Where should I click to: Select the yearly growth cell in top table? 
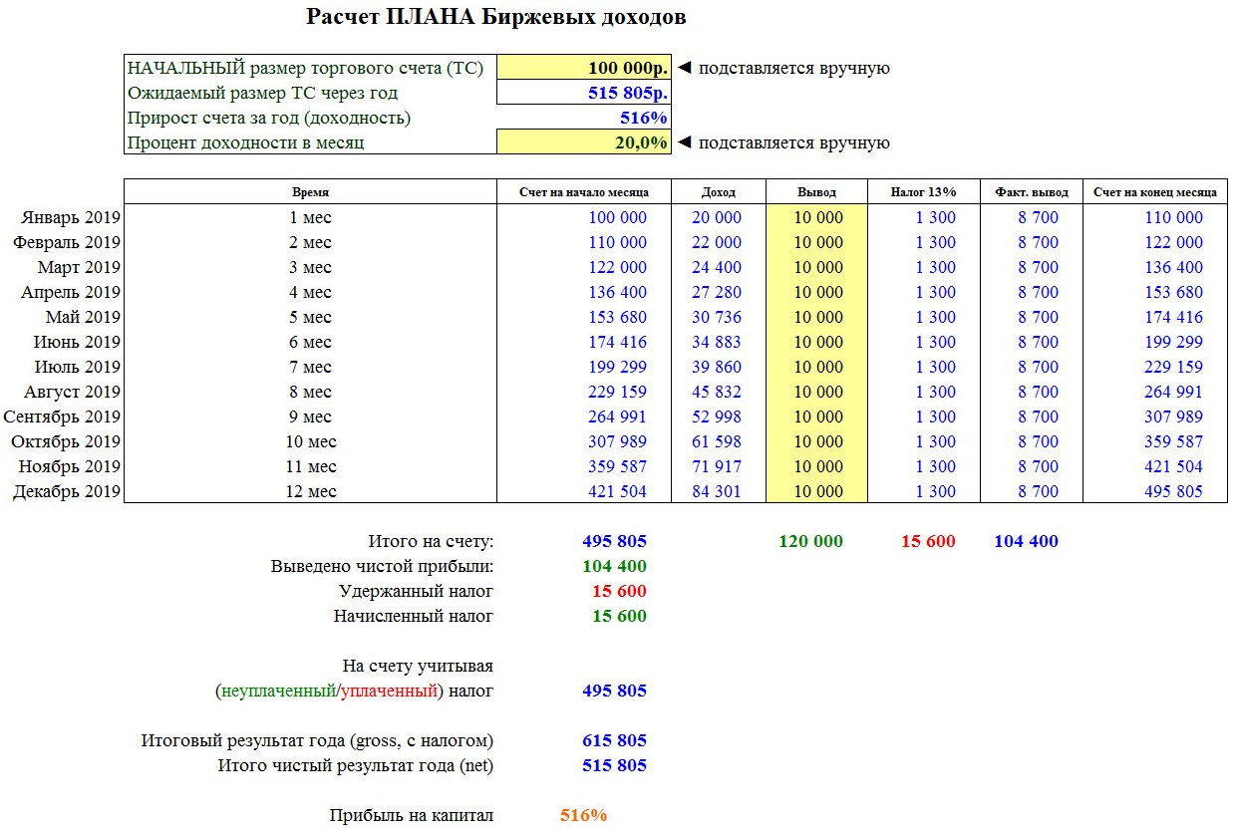click(x=583, y=118)
